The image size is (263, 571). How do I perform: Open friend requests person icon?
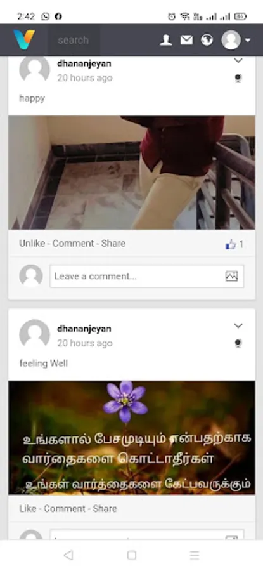(166, 40)
